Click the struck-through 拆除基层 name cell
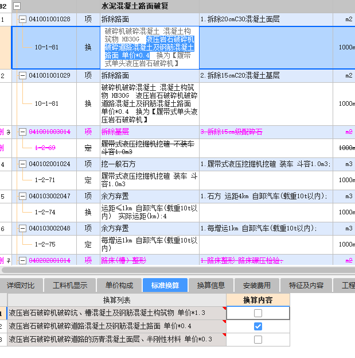This screenshot has height=358, width=355. (x=150, y=132)
